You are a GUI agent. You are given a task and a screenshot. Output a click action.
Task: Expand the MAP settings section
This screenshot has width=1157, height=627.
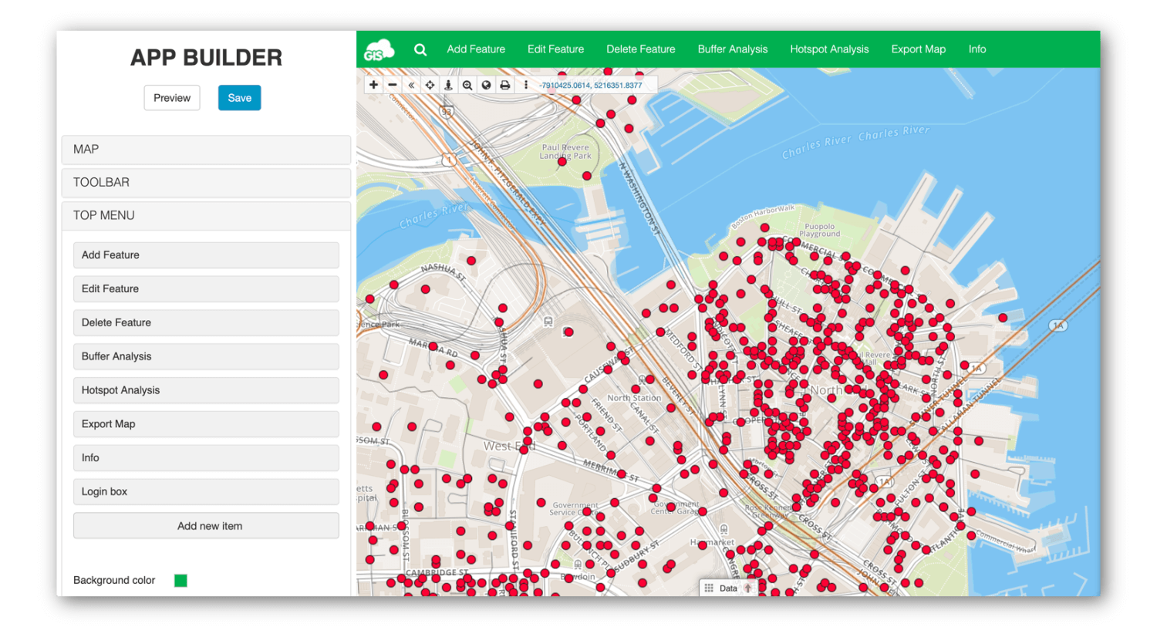pyautogui.click(x=206, y=149)
